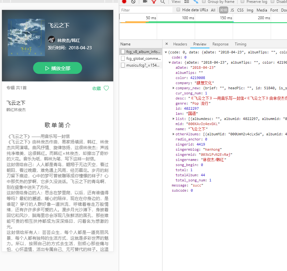Open the Timing tab
Screen dimensions: 287x271
pyautogui.click(x=240, y=44)
